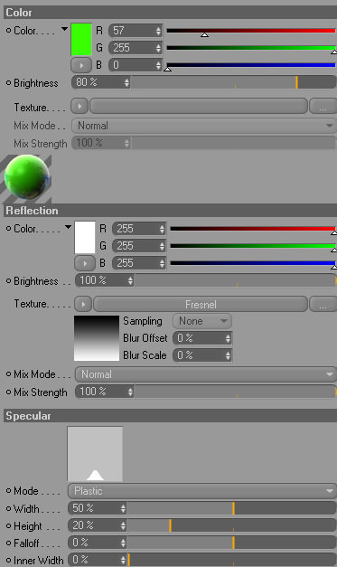Click the Color R stepper arrows

click(x=158, y=31)
